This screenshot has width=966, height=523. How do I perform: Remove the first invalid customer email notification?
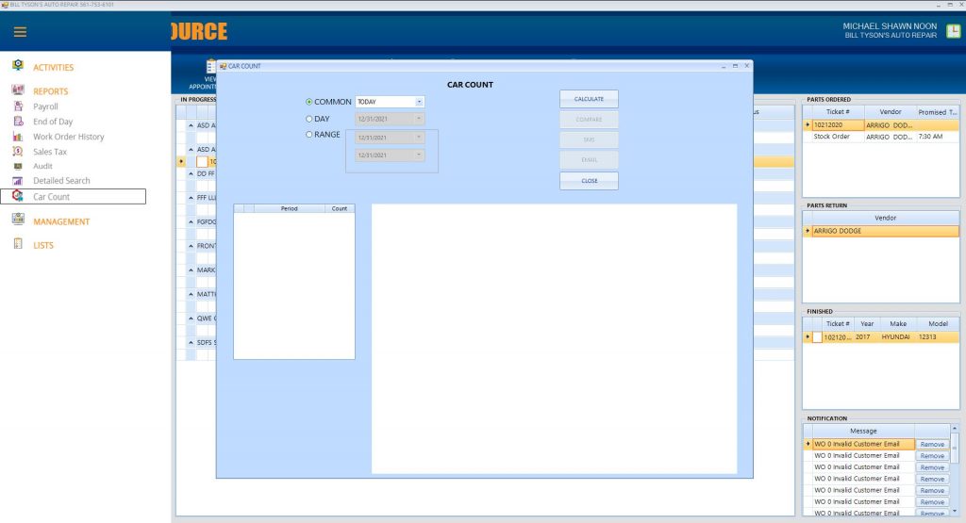(x=932, y=444)
